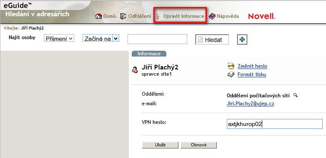The height and width of the screenshot is (158, 326).
Task: Click the Obnovit button
Action: click(198, 145)
